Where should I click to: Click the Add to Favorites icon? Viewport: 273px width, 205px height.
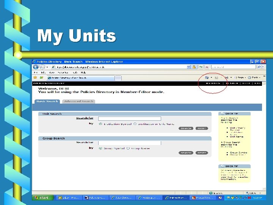[x=41, y=77]
